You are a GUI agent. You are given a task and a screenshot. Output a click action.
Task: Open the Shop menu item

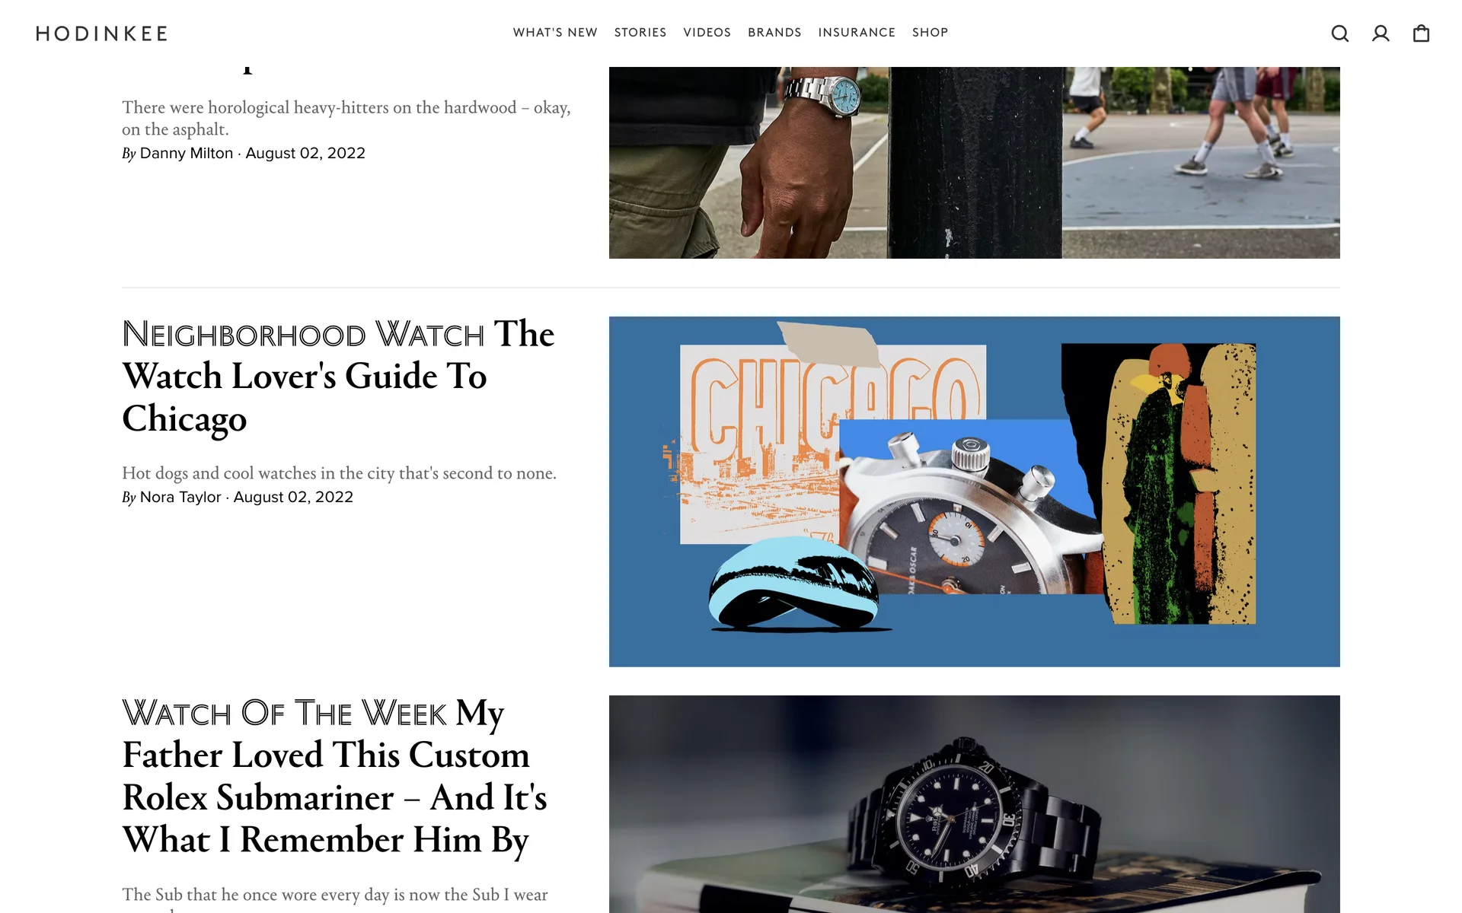[931, 33]
